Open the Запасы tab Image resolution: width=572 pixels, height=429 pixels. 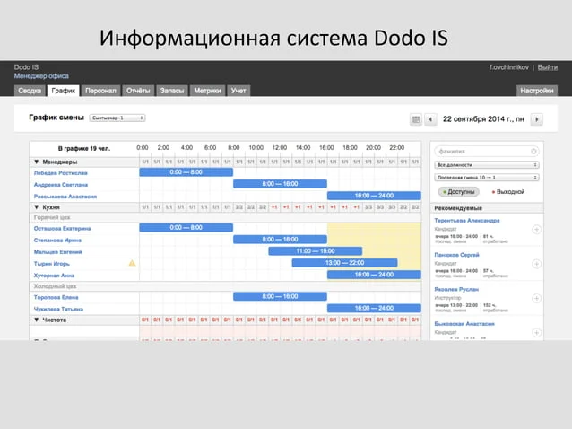coord(172,91)
